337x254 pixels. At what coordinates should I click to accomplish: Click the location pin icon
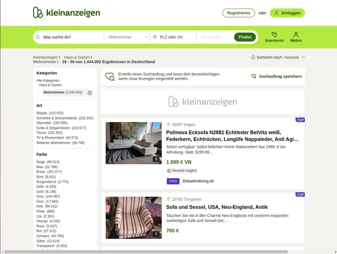coord(155,37)
